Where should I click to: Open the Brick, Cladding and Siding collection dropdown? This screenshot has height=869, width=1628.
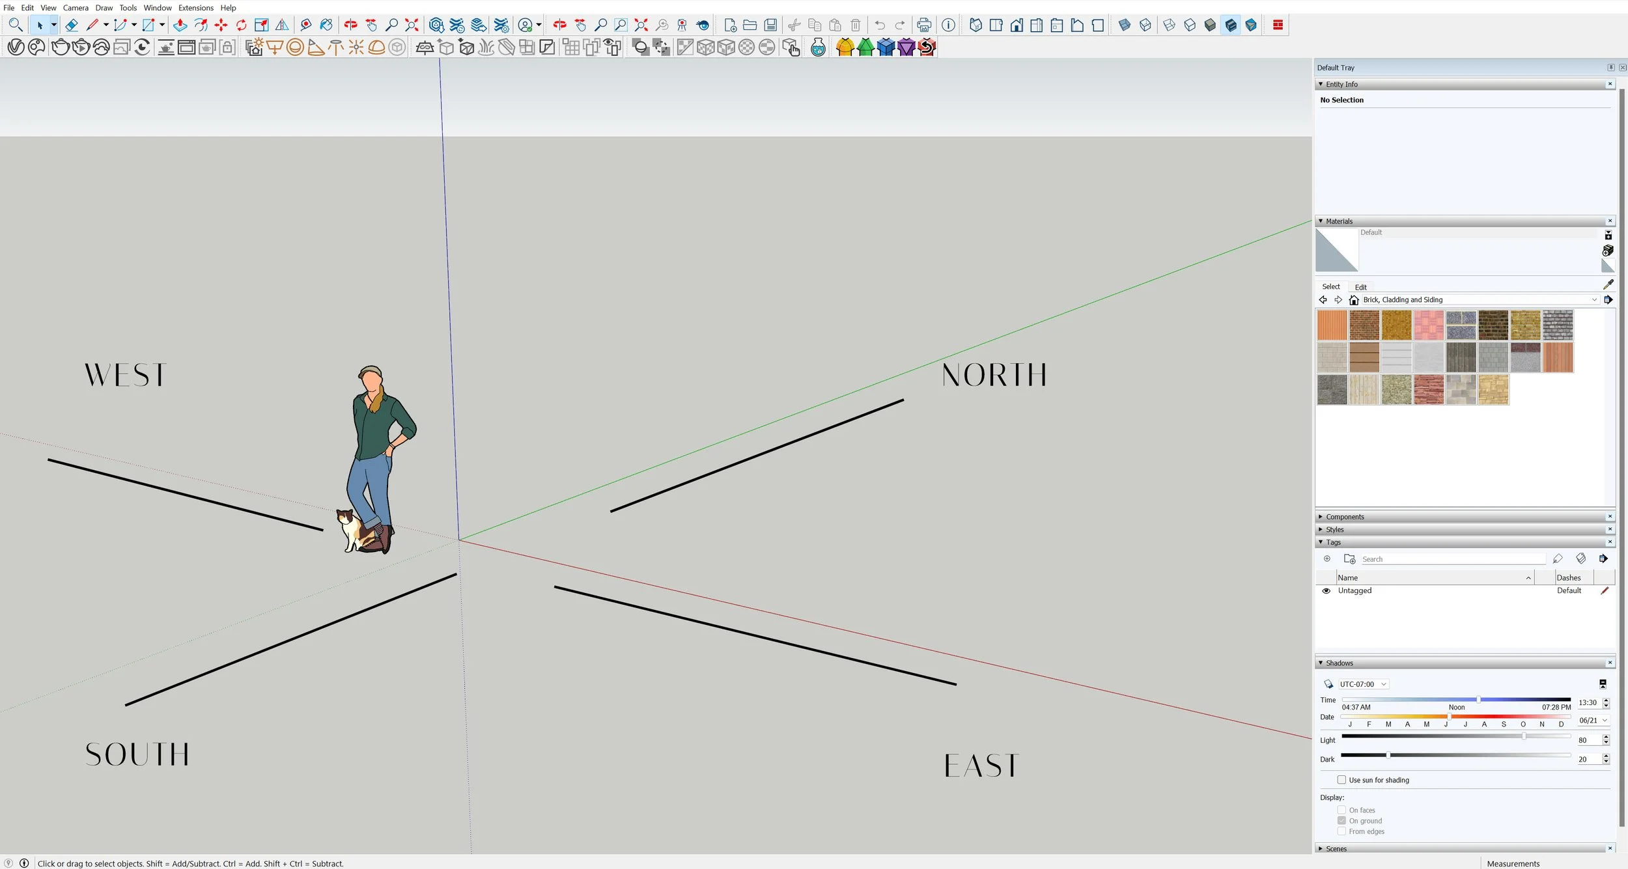[1594, 299]
